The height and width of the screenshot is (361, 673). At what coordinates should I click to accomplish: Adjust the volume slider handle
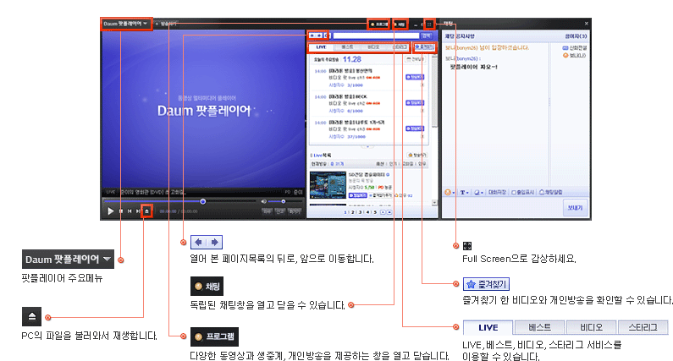click(x=284, y=201)
